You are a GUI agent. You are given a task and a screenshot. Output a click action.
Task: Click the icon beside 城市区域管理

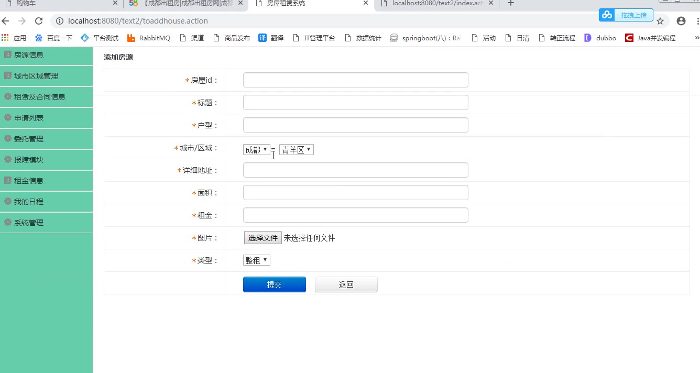point(8,75)
